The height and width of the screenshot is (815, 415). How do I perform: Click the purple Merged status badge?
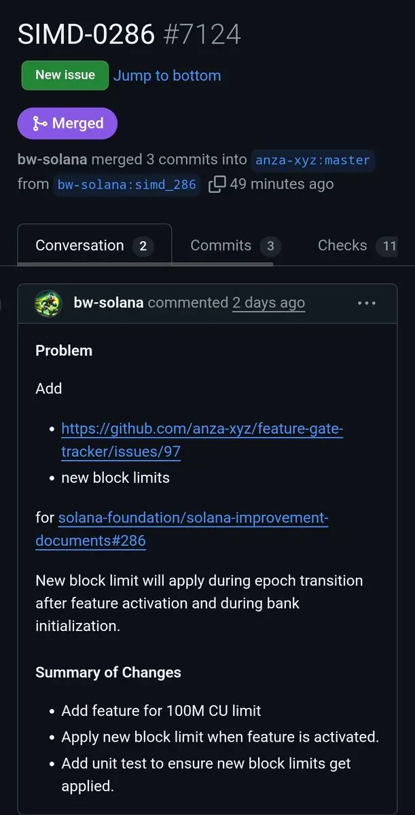coord(67,124)
